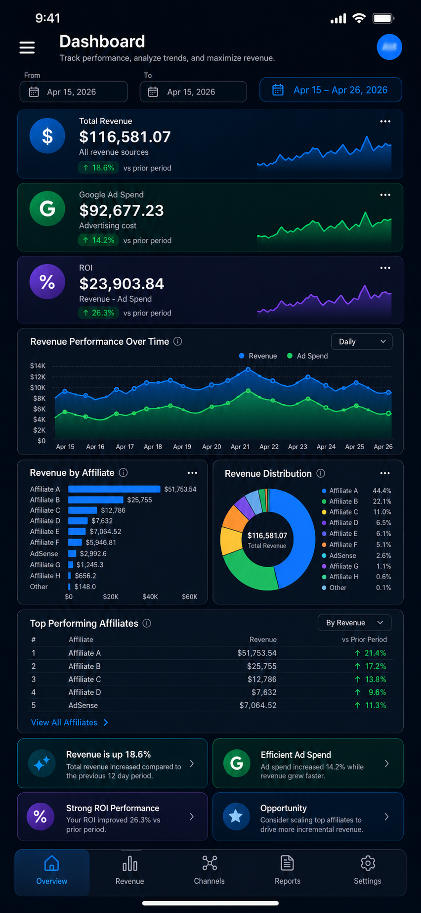Tap the cellular signal icon
This screenshot has width=421, height=913.
[338, 19]
